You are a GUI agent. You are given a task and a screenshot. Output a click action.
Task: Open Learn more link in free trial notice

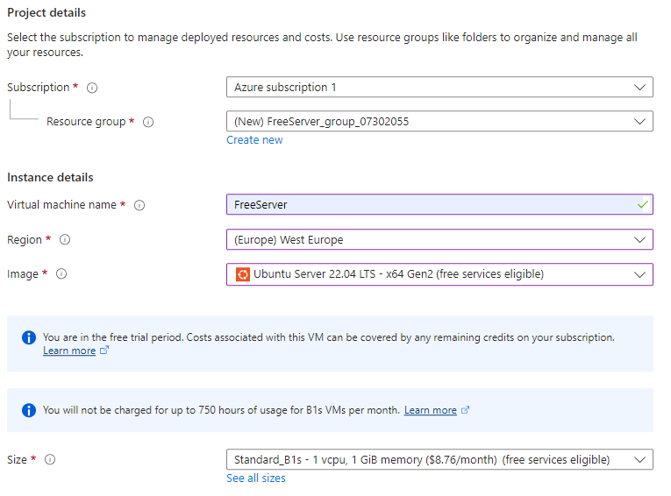69,351
